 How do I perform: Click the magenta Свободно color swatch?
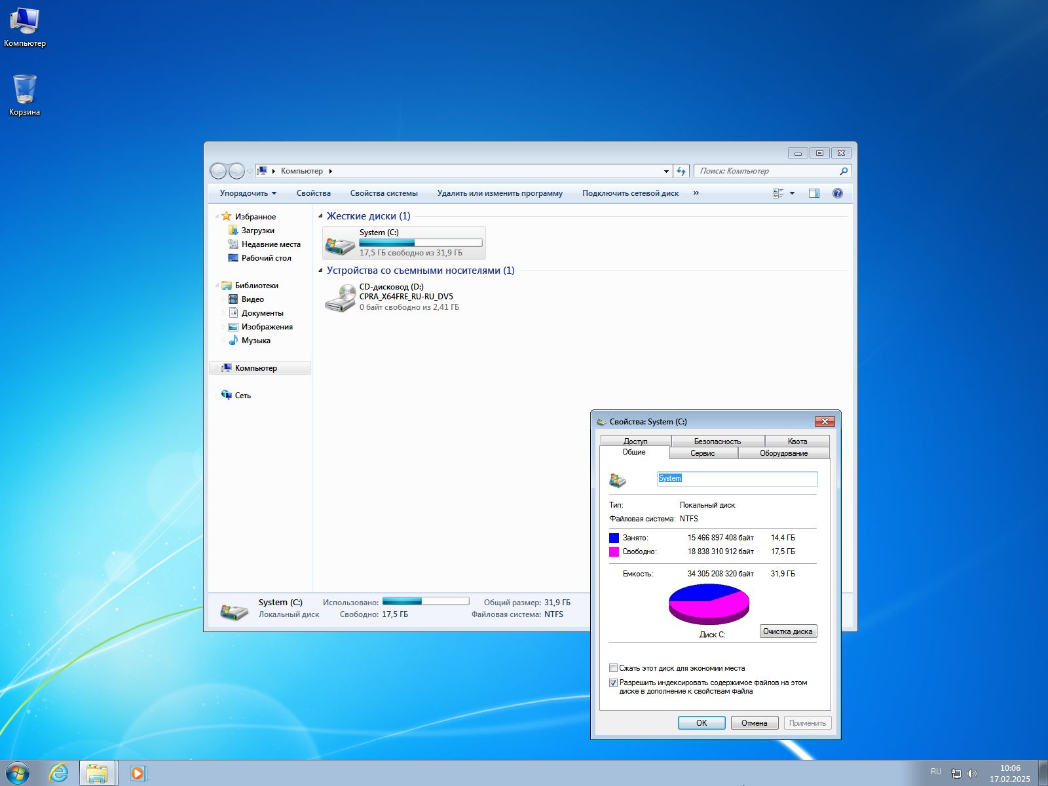614,552
